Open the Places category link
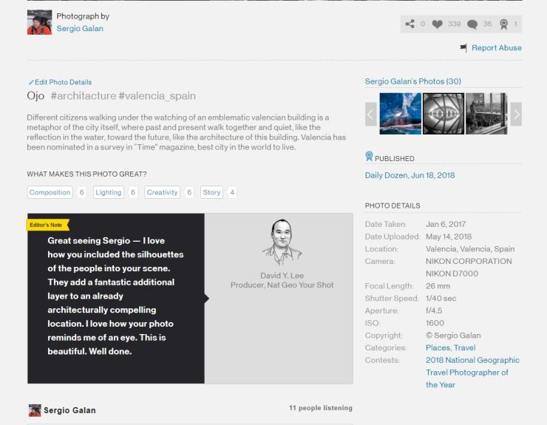Screen dimensions: 547x425 click(x=437, y=347)
